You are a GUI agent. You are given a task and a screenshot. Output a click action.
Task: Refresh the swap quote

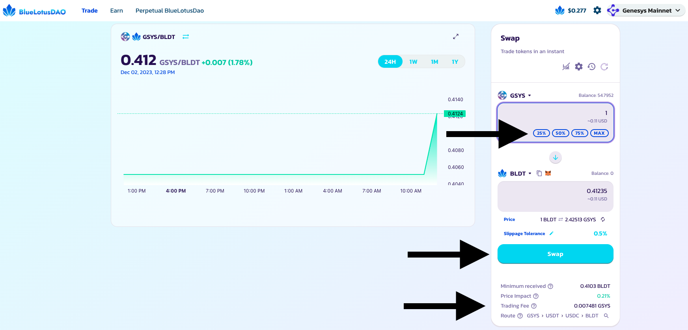604,67
